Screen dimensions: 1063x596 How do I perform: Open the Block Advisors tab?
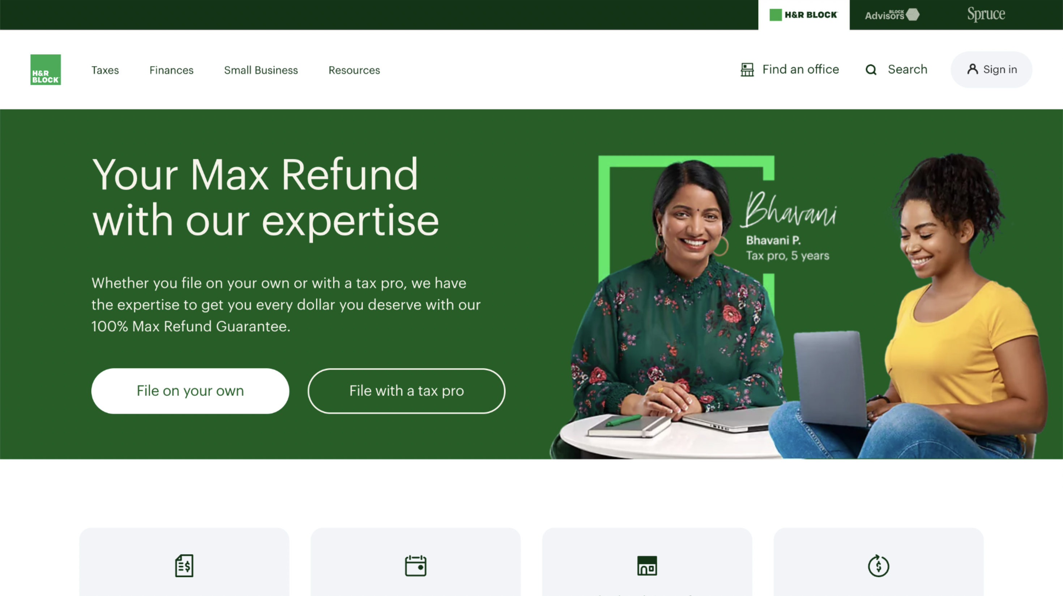click(892, 15)
